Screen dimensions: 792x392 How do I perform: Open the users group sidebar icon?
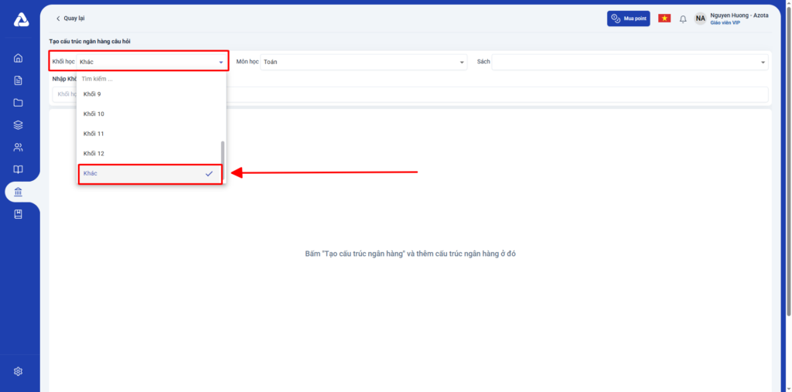click(x=19, y=147)
